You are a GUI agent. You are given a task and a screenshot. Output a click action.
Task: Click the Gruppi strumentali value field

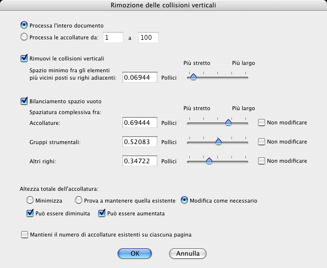tap(139, 142)
